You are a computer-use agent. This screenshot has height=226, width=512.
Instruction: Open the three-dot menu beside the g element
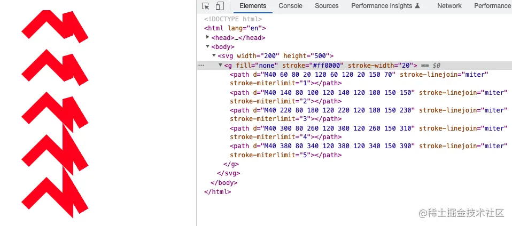click(x=201, y=66)
